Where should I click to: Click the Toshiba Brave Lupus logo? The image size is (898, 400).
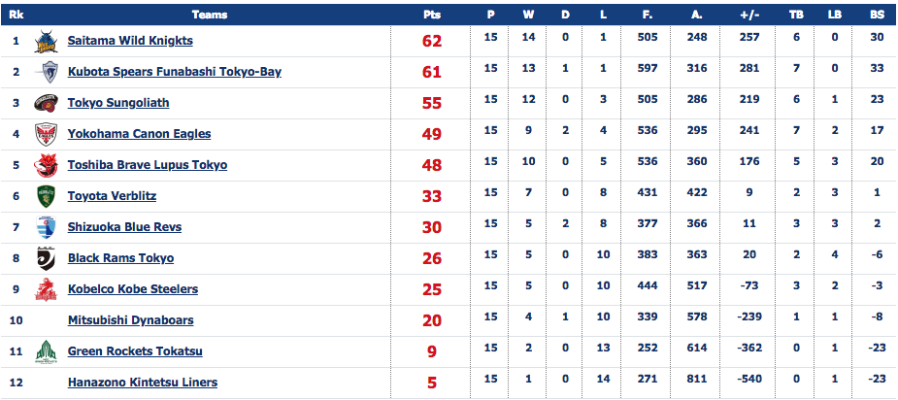[46, 165]
